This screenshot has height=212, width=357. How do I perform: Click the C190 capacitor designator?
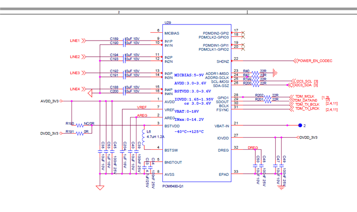click(114, 43)
